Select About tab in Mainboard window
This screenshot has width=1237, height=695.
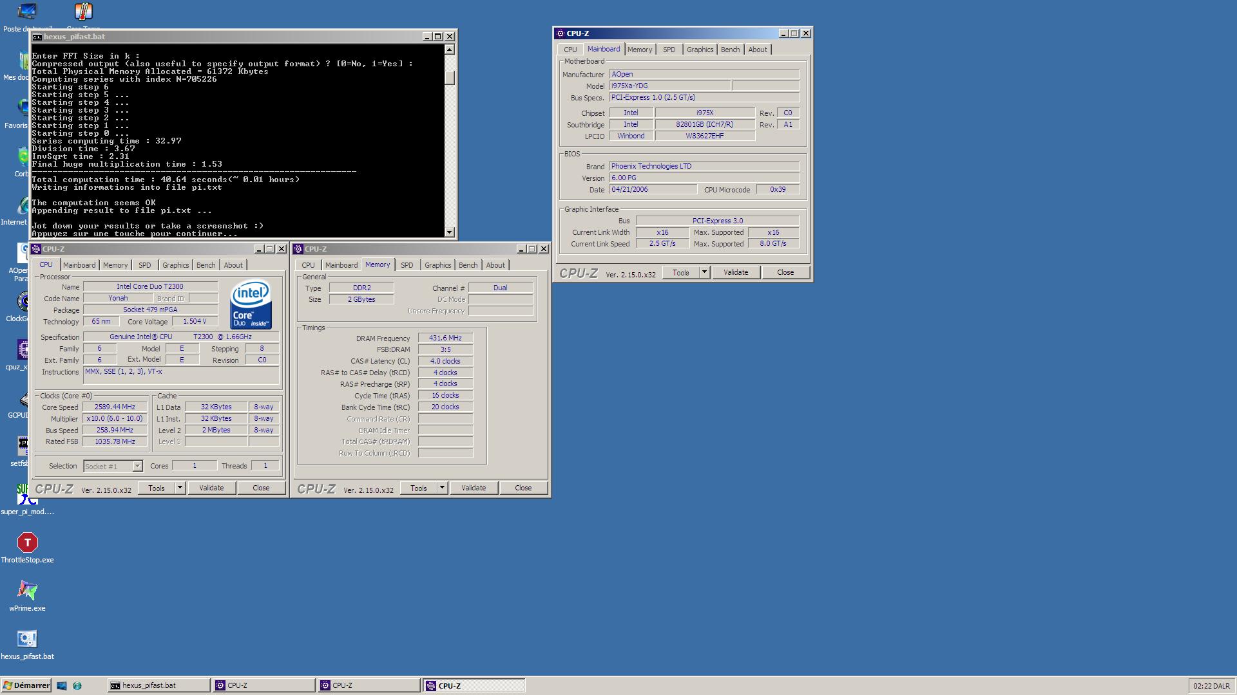[x=758, y=50]
